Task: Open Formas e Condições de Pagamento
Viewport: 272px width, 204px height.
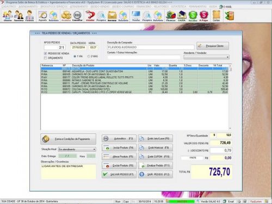Action: pos(69,139)
